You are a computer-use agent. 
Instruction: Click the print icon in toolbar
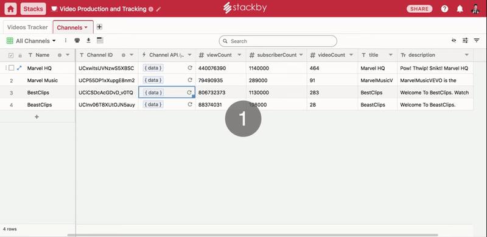tap(77, 40)
